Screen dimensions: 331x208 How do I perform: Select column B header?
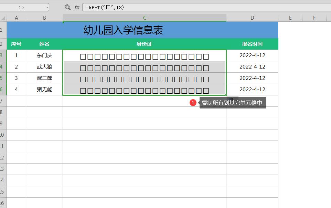tap(44, 18)
